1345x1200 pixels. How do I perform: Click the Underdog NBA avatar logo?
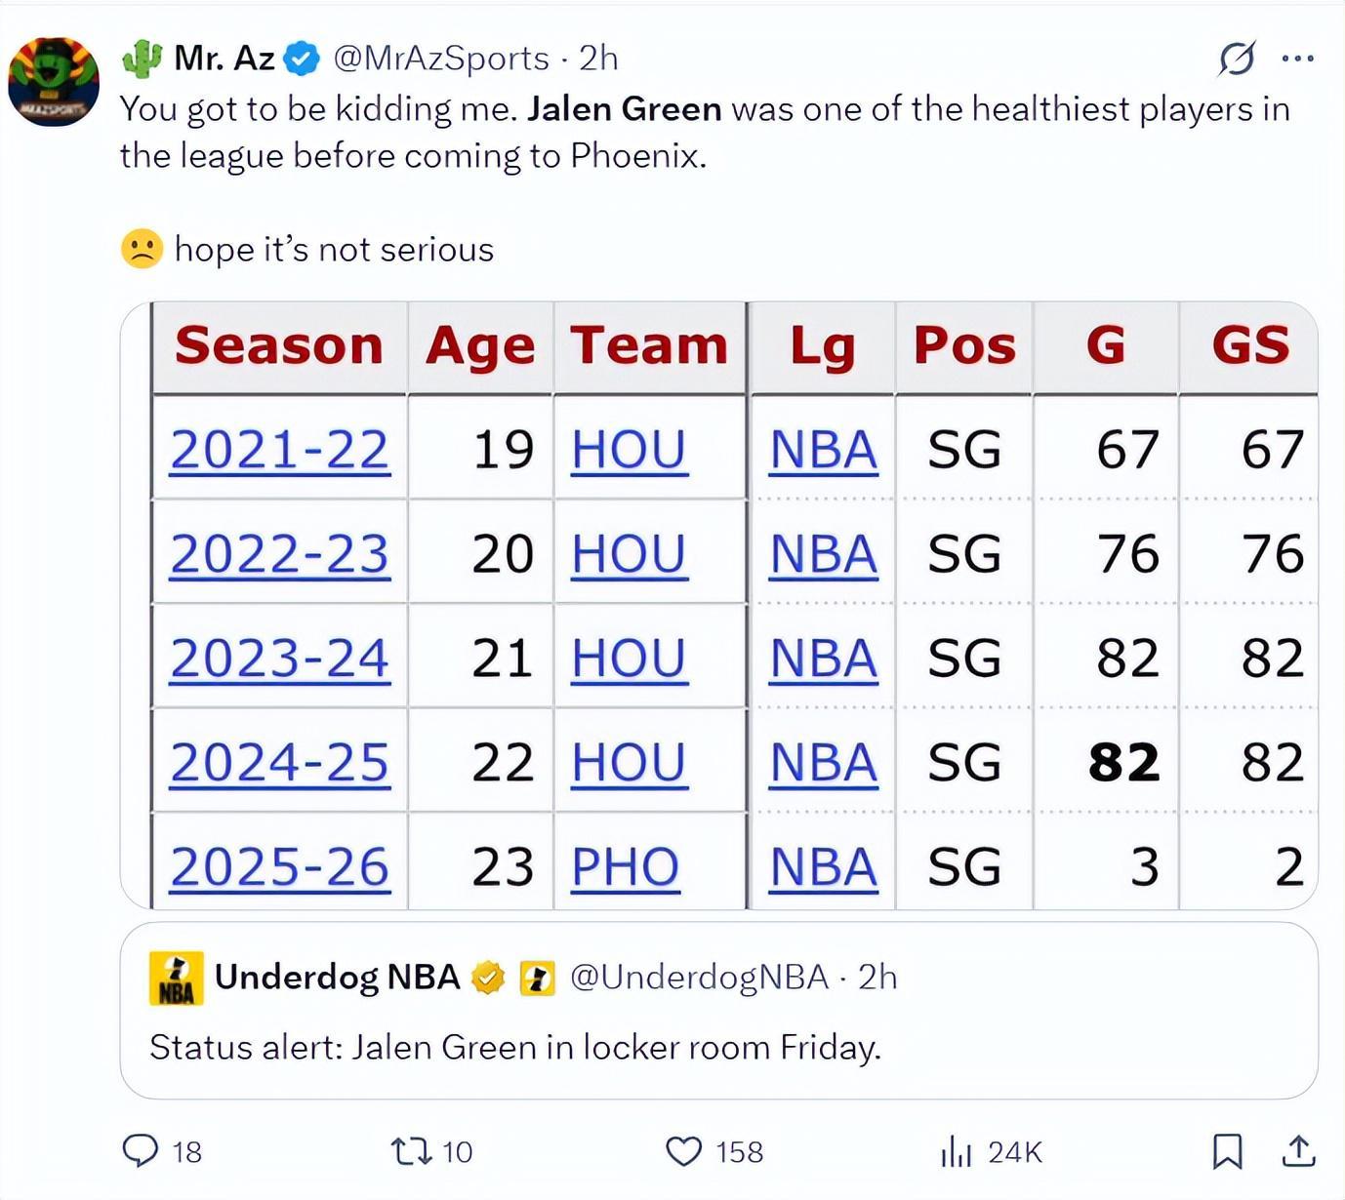tap(176, 978)
